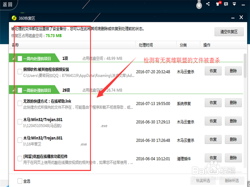Restore the 优酷在线播放功能控件 item
The width and height of the screenshot is (250, 187).
213,158
